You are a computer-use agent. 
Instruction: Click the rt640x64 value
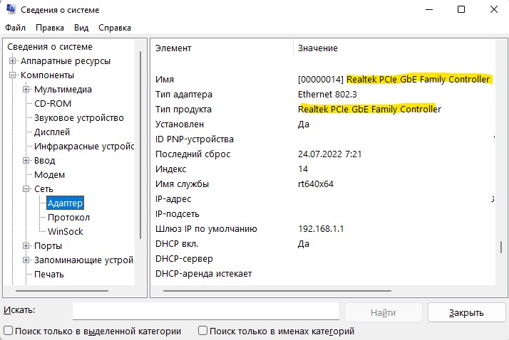[316, 184]
